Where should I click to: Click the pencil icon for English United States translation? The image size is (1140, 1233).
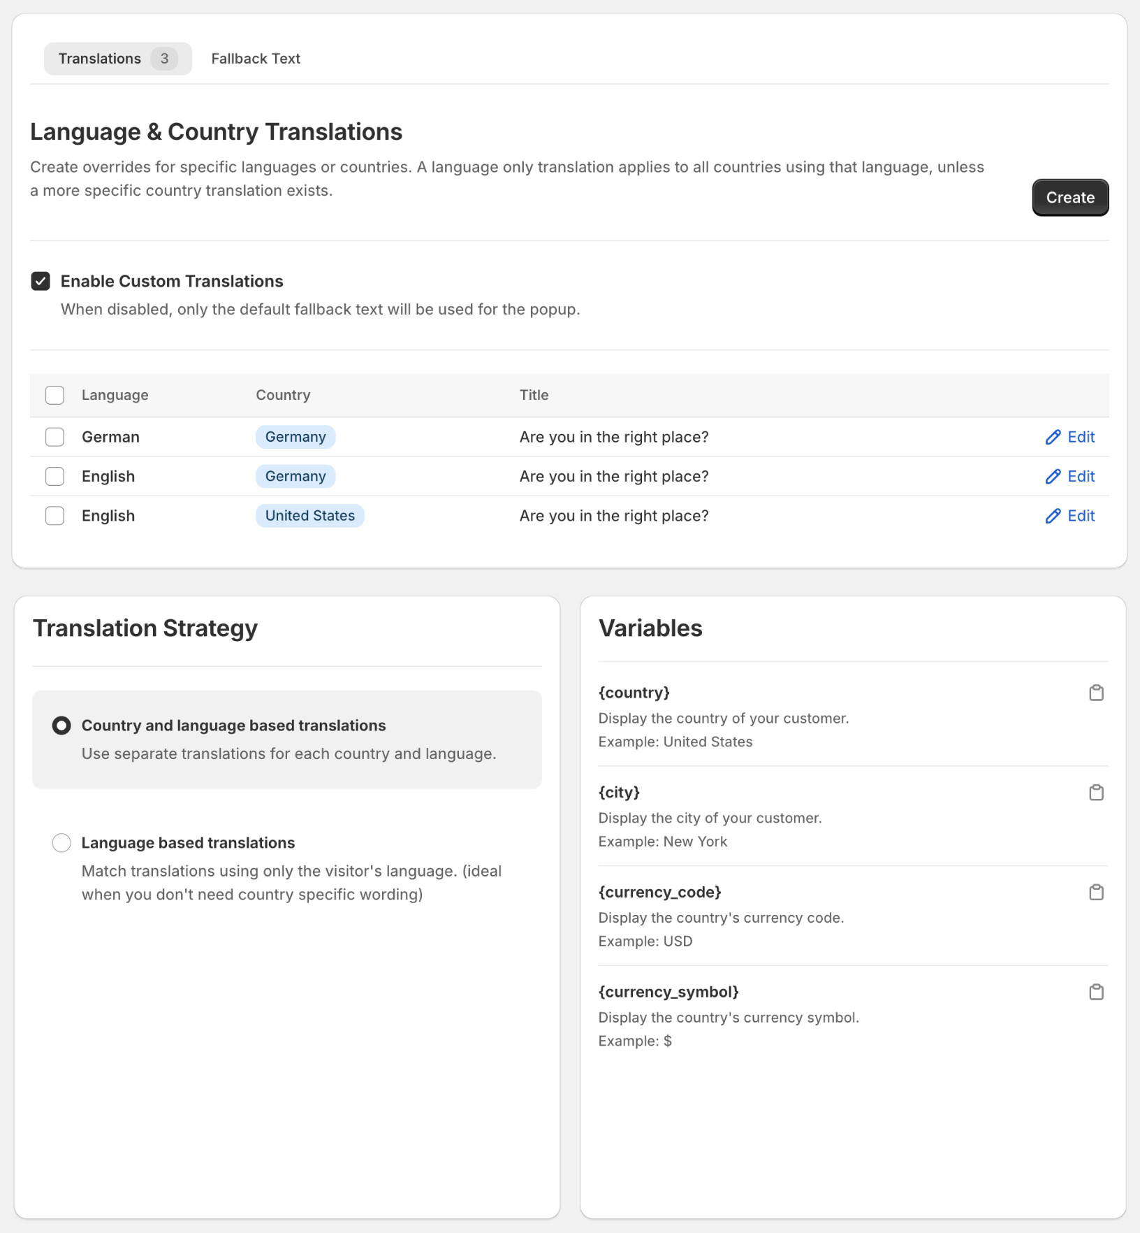1053,516
